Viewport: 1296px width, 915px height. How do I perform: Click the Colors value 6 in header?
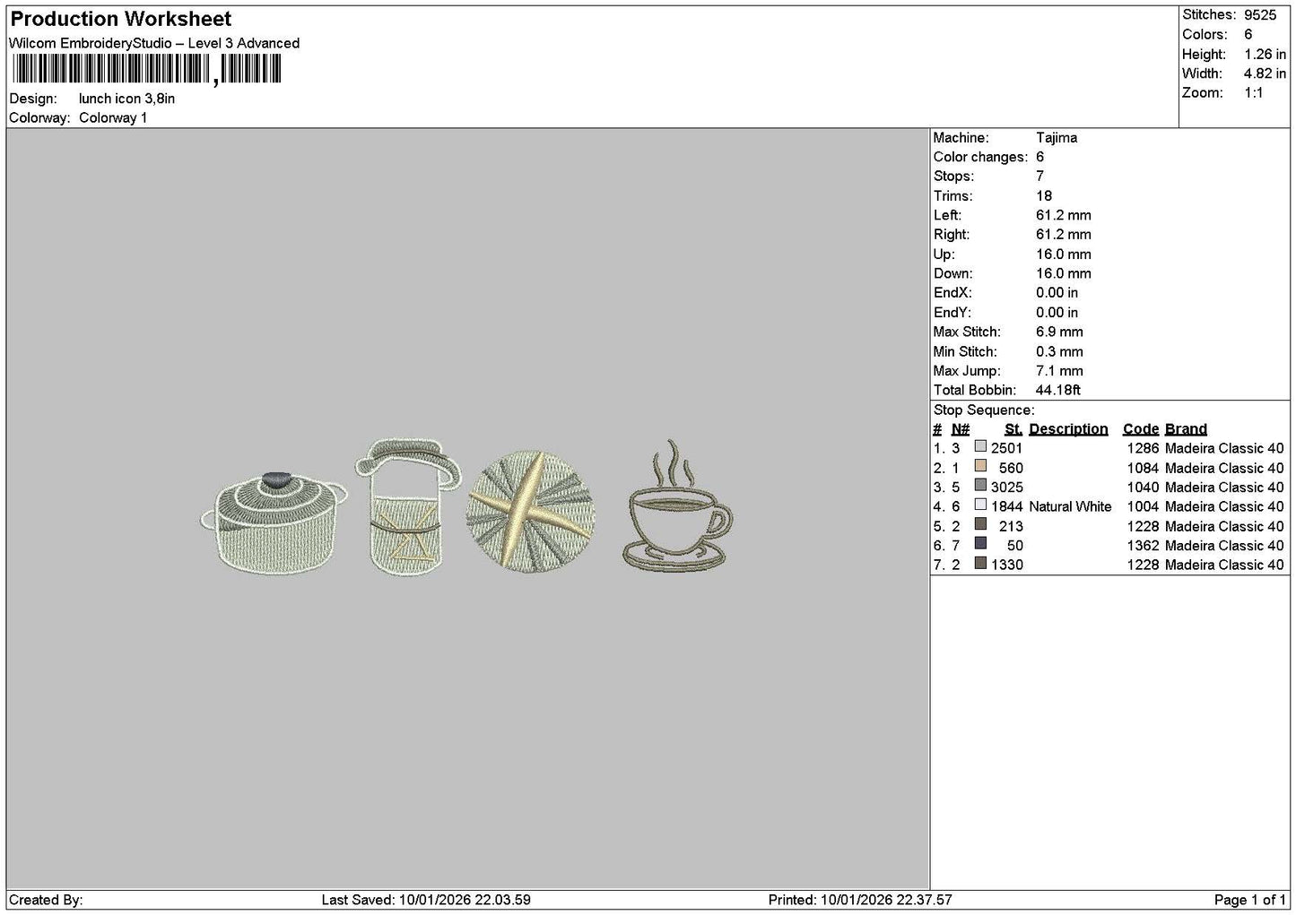(1248, 34)
